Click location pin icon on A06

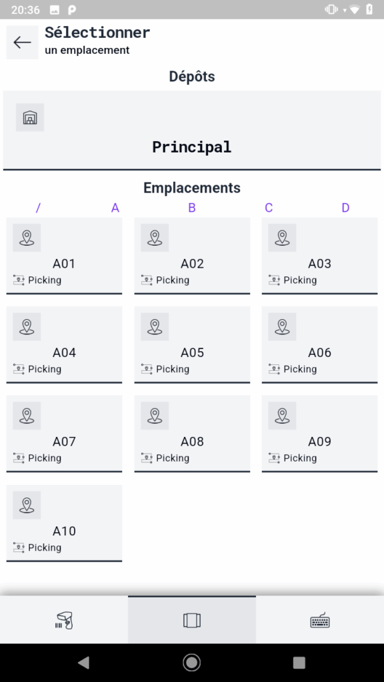tap(282, 326)
